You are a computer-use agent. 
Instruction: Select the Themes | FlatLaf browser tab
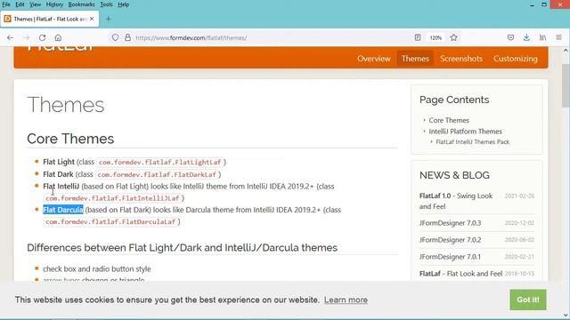[50, 19]
